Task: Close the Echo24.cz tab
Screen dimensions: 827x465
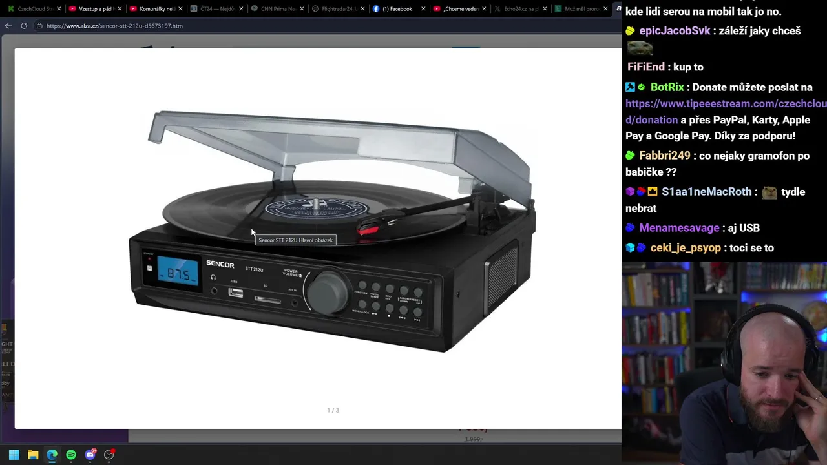Action: click(x=545, y=9)
